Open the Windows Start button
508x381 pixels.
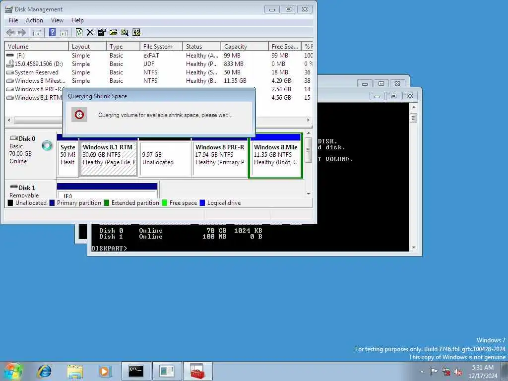[13, 371]
